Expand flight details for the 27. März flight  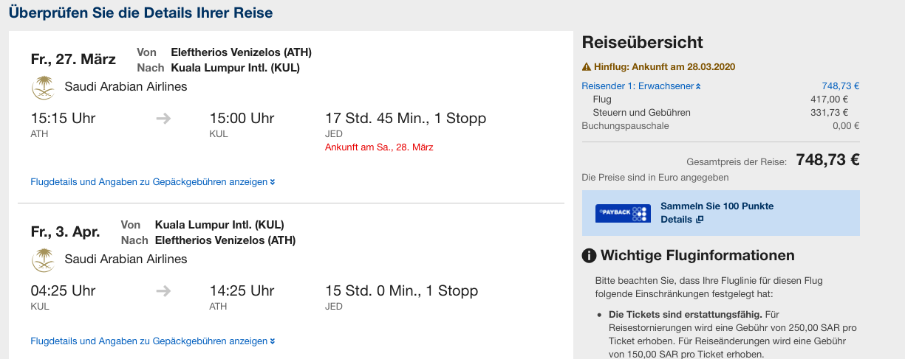153,182
